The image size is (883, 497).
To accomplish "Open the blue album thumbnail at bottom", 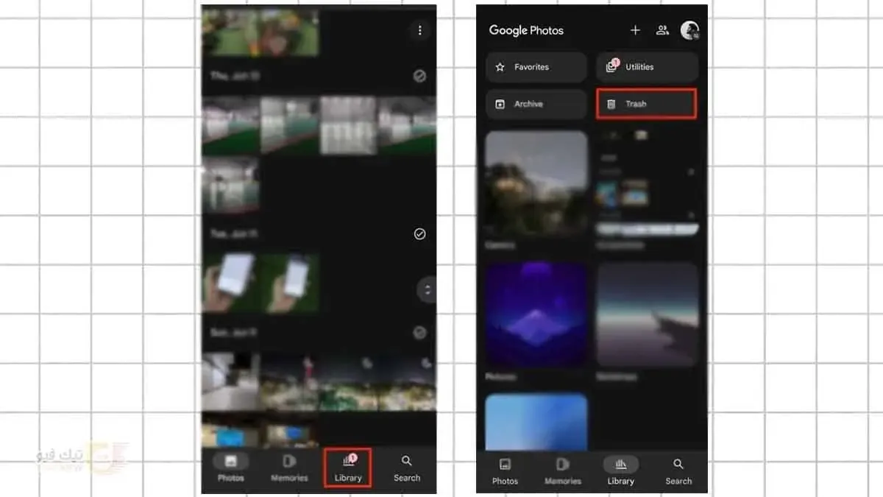I will click(x=536, y=422).
